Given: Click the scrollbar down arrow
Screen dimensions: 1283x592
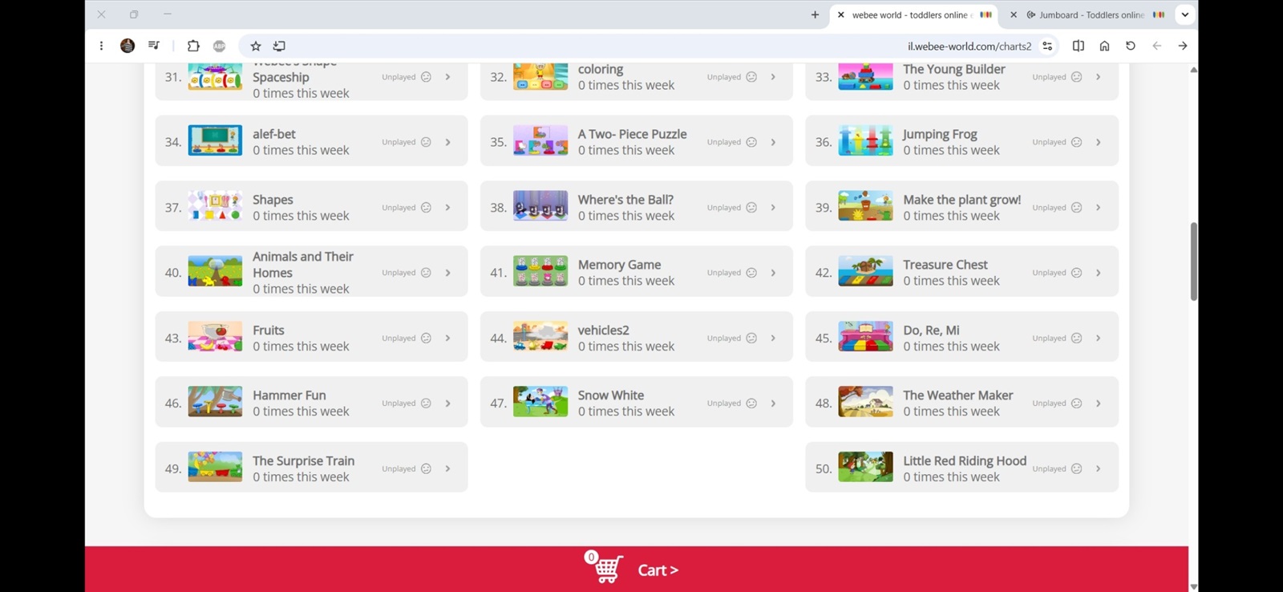Looking at the screenshot, I should pyautogui.click(x=1193, y=586).
